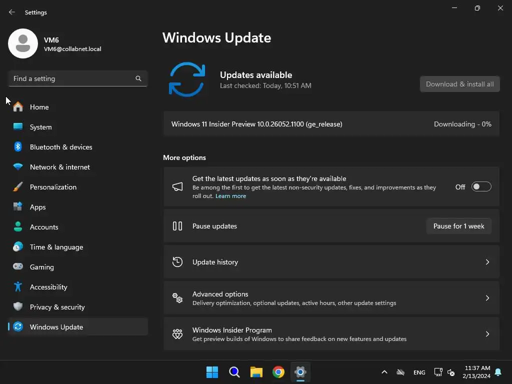This screenshot has height=384, width=512.
Task: Click Windows 11 Insider Preview update row
Action: 331,124
